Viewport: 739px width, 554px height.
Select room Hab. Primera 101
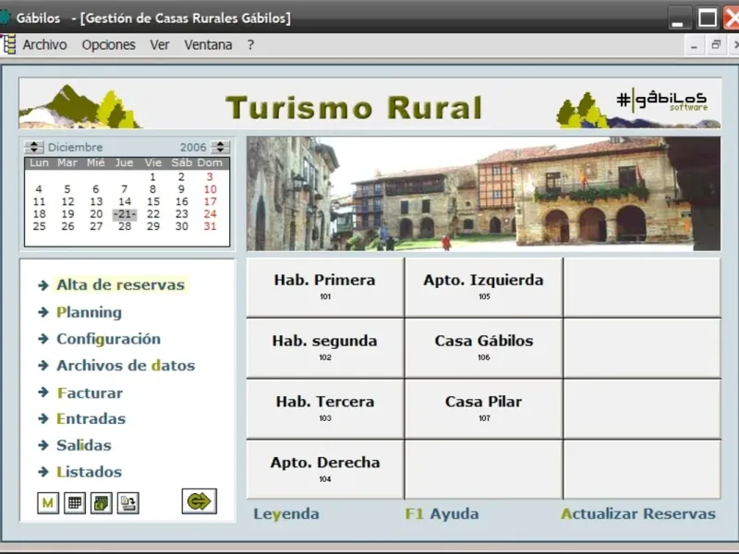click(325, 287)
